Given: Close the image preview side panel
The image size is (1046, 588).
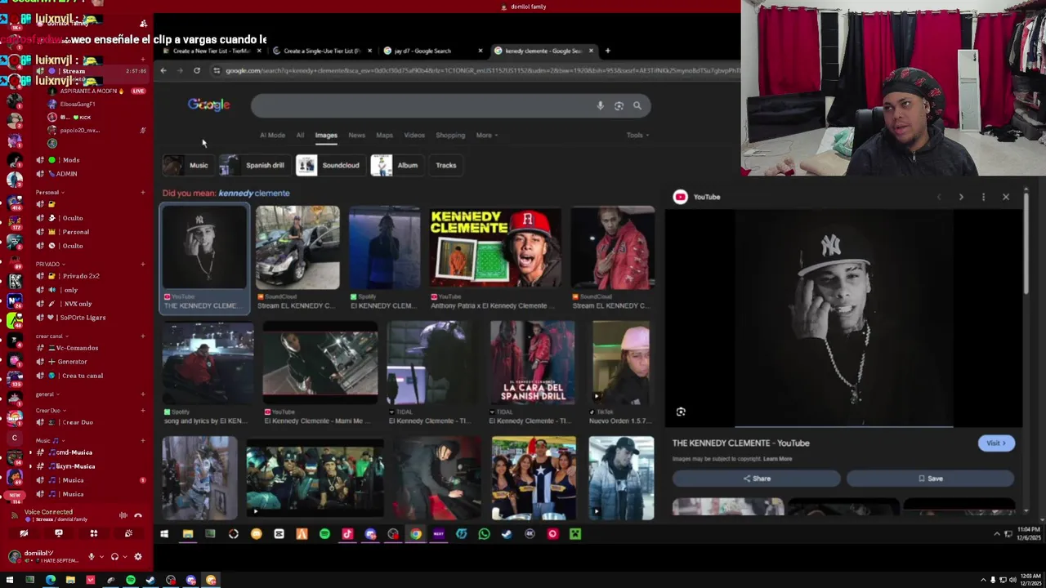Looking at the screenshot, I should pyautogui.click(x=1006, y=197).
